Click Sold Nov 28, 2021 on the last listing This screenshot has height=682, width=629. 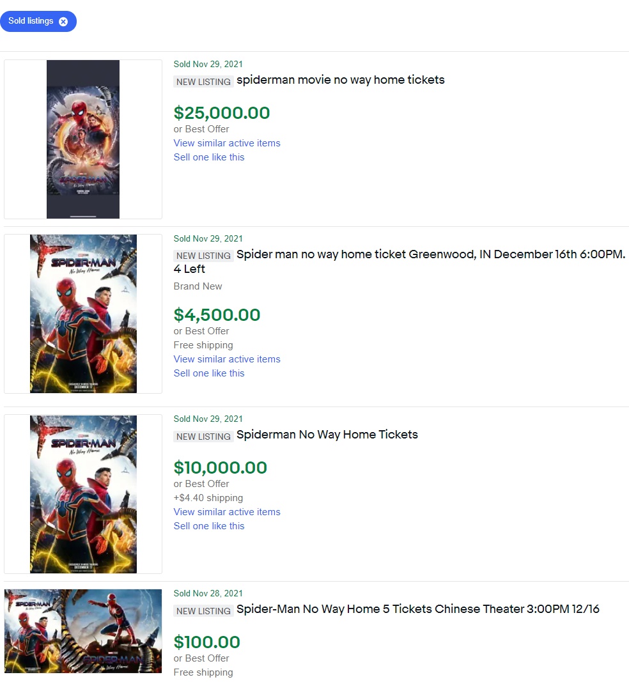tap(208, 593)
